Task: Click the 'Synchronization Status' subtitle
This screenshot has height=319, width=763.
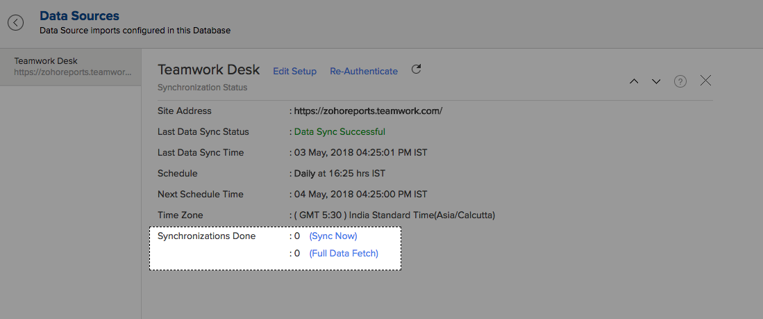Action: tap(203, 88)
